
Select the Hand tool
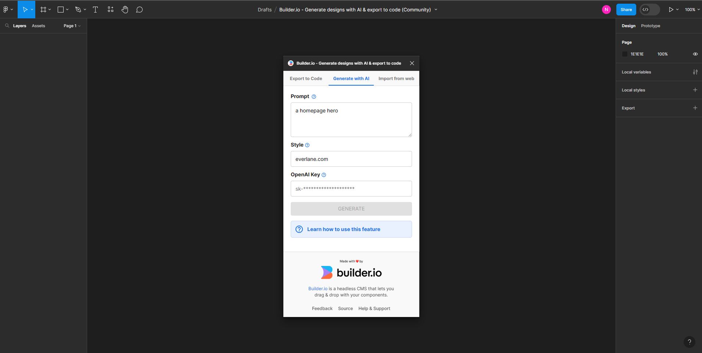tap(125, 10)
